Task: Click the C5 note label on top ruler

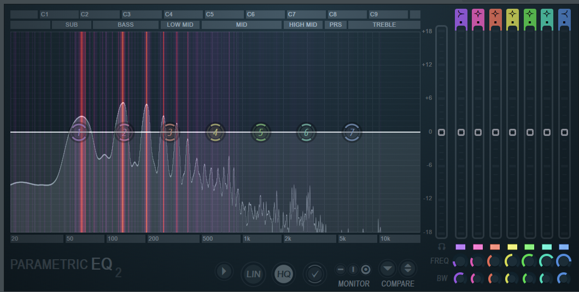Action: (x=224, y=14)
